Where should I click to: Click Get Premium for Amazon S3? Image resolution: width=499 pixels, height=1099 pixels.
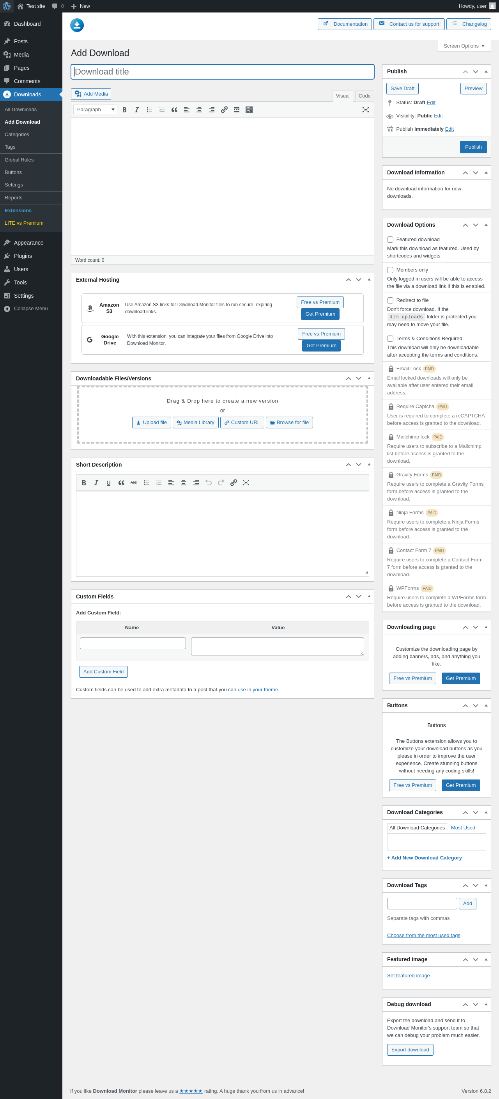click(320, 314)
